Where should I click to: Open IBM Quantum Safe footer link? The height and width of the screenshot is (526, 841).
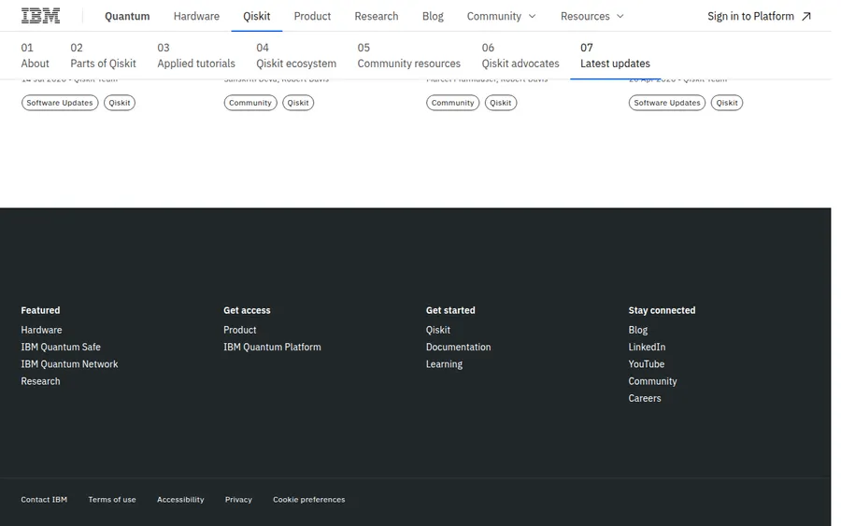click(x=61, y=347)
